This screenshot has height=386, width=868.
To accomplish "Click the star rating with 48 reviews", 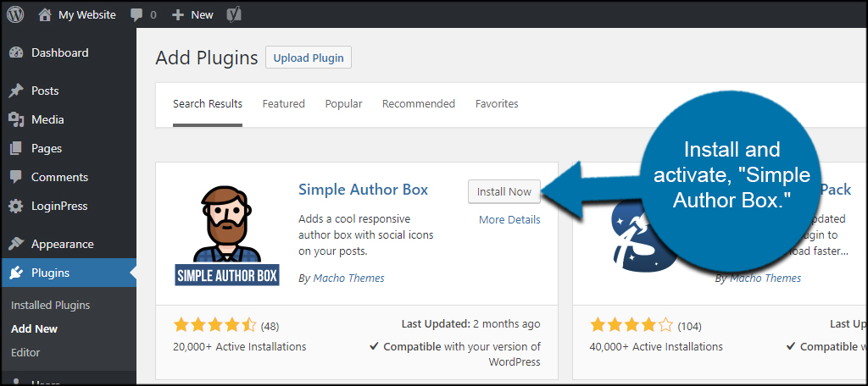I will tap(214, 325).
